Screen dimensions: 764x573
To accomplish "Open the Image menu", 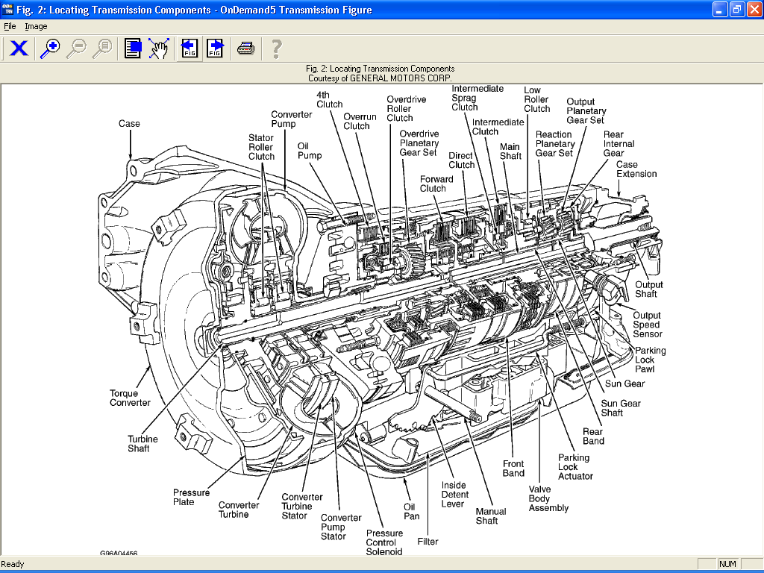I will [36, 26].
